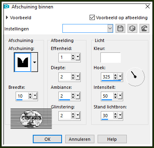The image size is (154, 148).
Task: Click the Annuleren cancel button
Action: (x=80, y=139)
